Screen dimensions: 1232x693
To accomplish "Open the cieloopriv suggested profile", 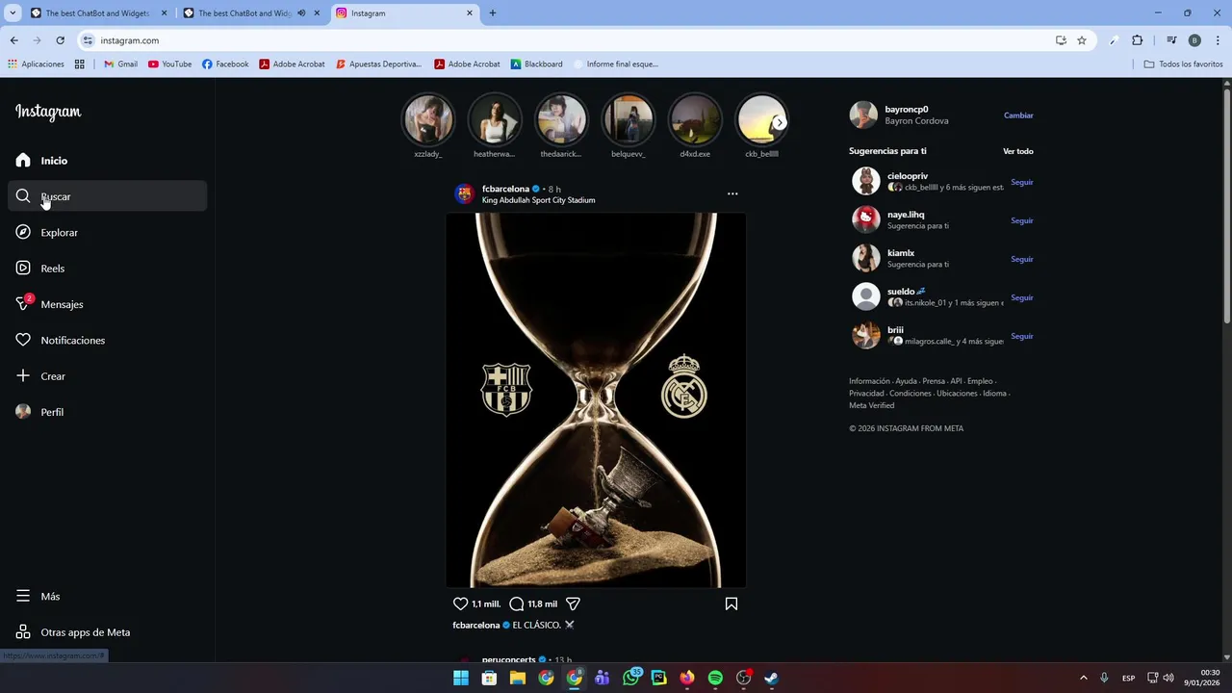I will (908, 176).
